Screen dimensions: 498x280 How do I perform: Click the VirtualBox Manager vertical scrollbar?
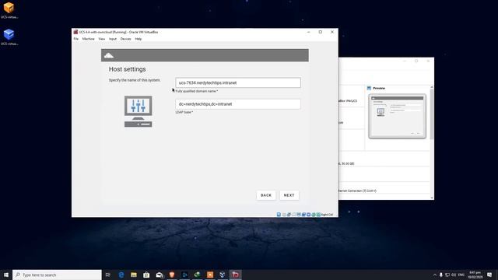coord(432,114)
